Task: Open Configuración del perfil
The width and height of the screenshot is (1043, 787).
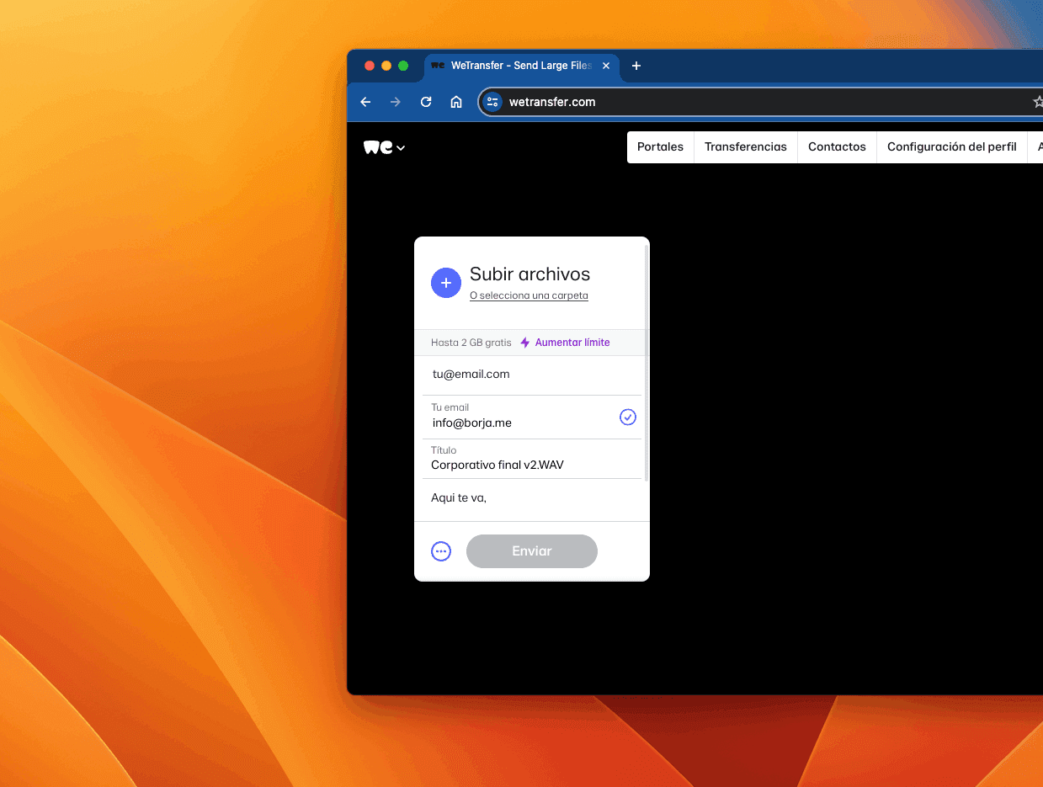Action: [951, 146]
